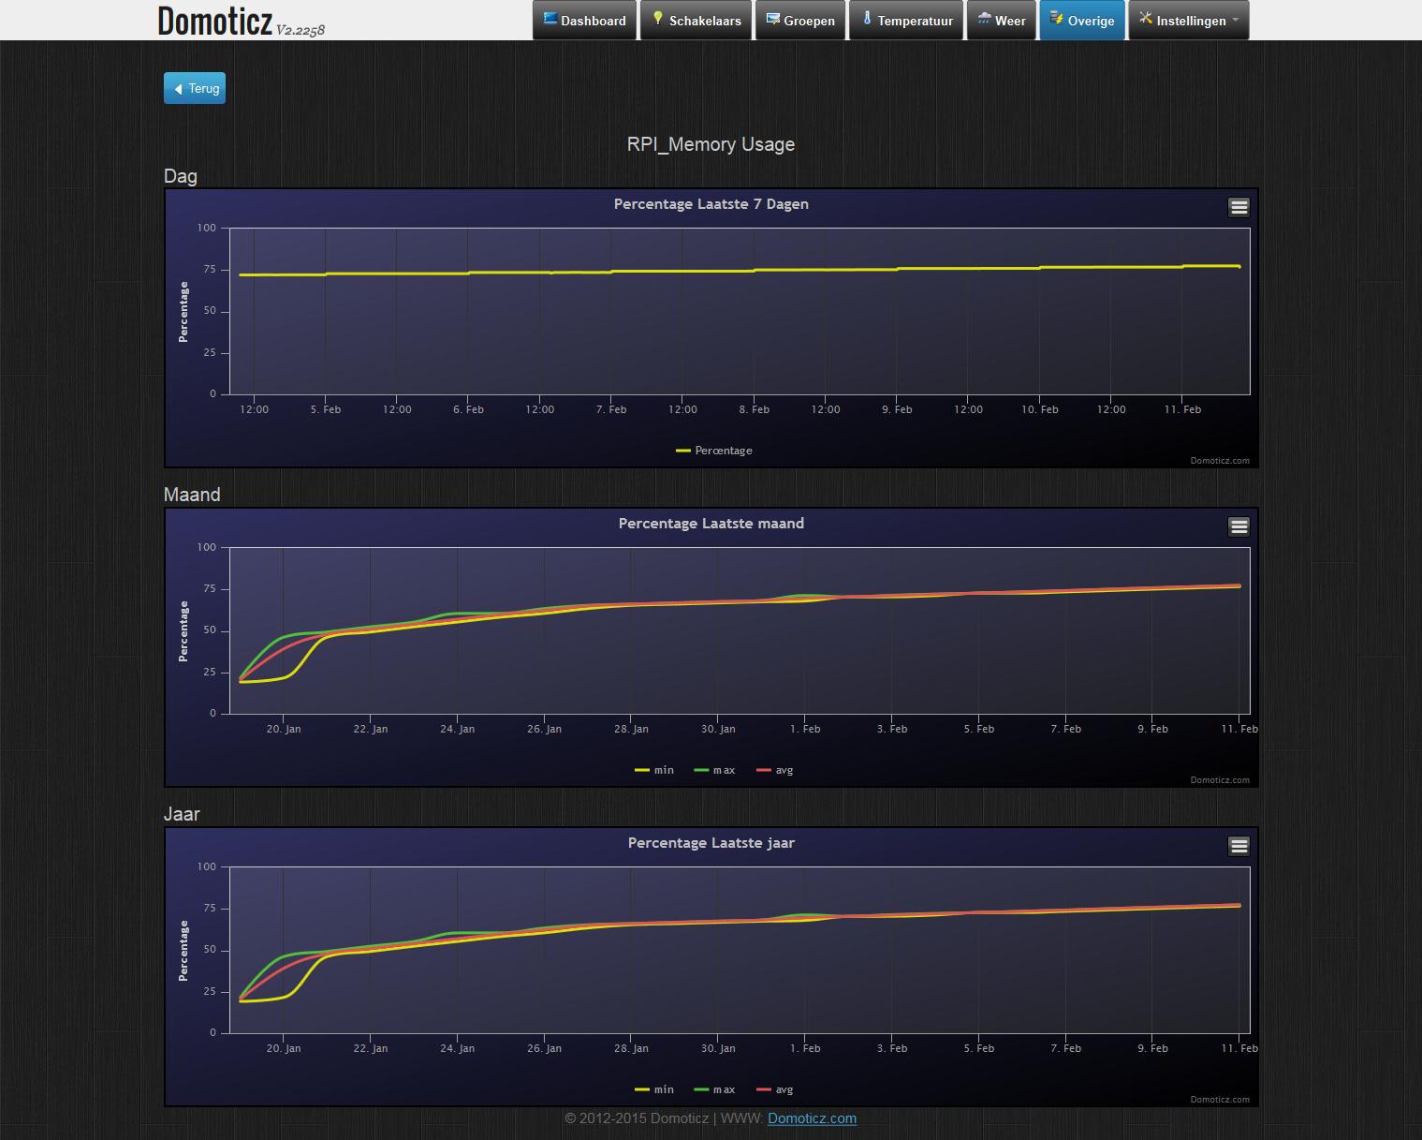Click Domoticz.com credit in the Jaar chart

point(1220,1100)
